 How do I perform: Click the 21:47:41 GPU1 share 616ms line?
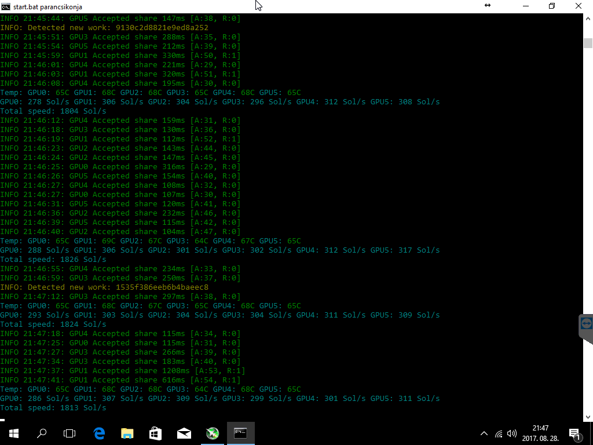tap(120, 380)
